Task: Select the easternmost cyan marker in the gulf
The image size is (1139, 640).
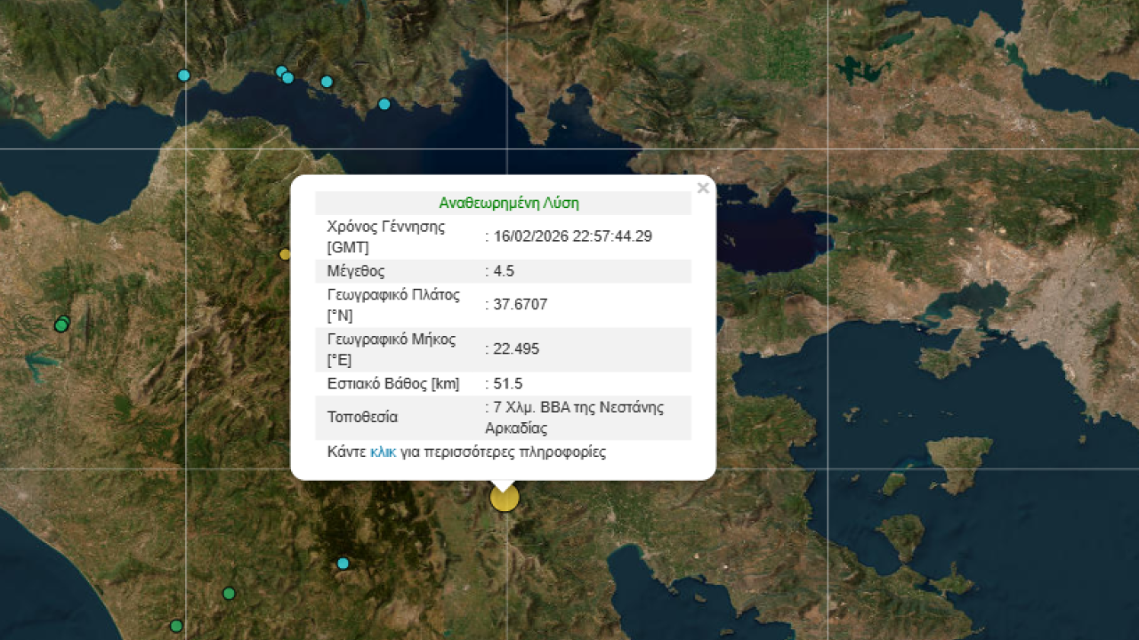Action: (384, 104)
